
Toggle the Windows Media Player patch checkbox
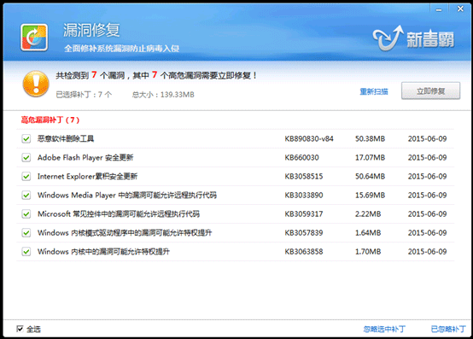coord(26,196)
